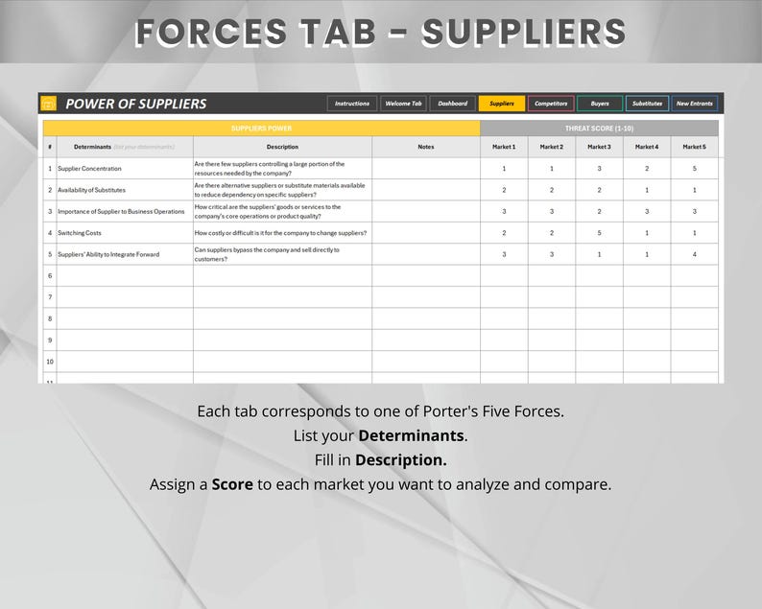Select Market 5 score for Supplier Concentration
This screenshot has height=609, width=762.
click(695, 169)
